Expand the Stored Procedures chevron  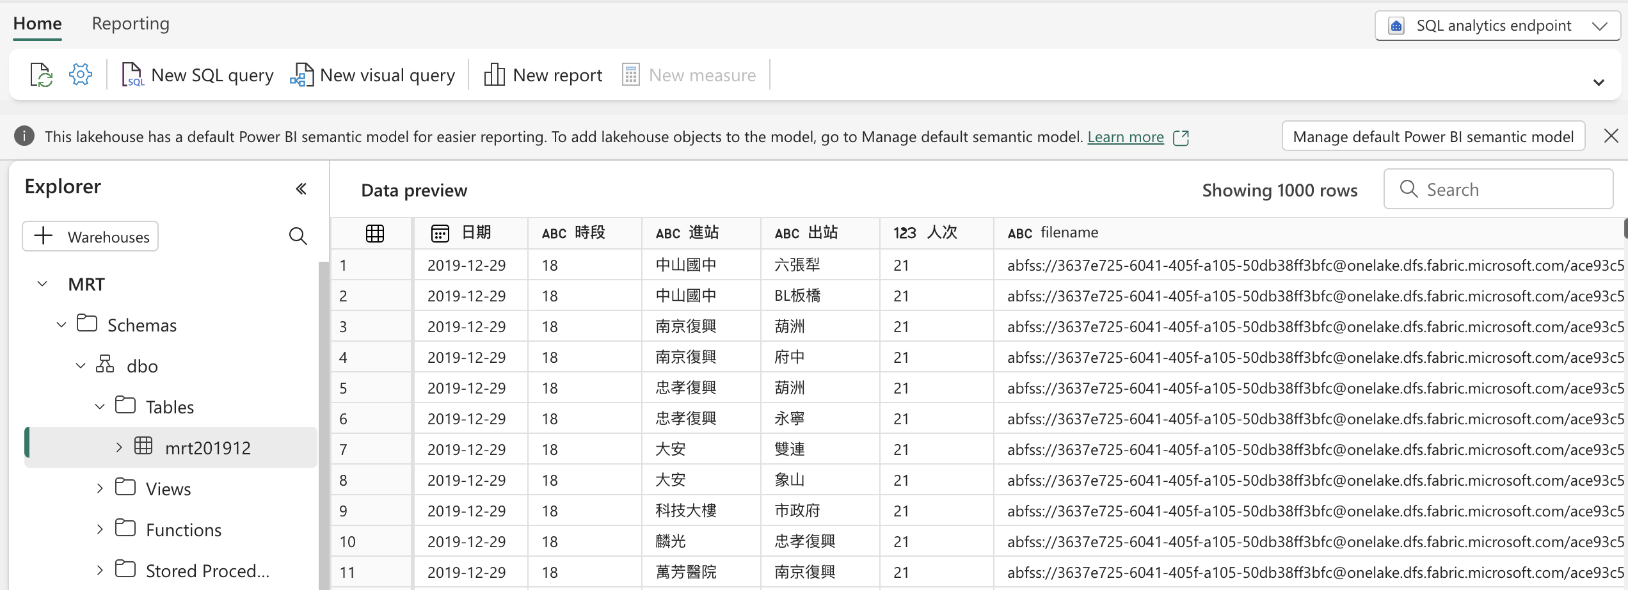tap(100, 570)
